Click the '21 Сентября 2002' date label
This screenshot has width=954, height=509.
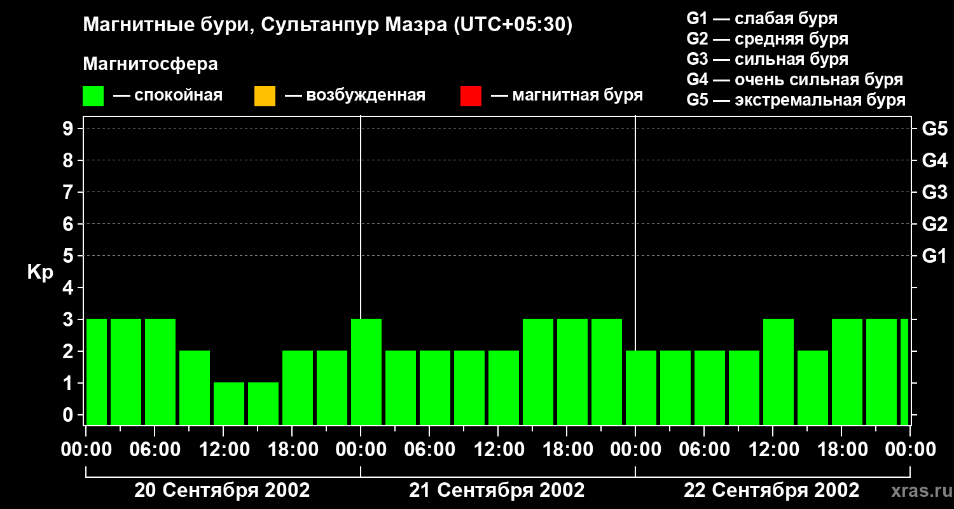point(497,491)
